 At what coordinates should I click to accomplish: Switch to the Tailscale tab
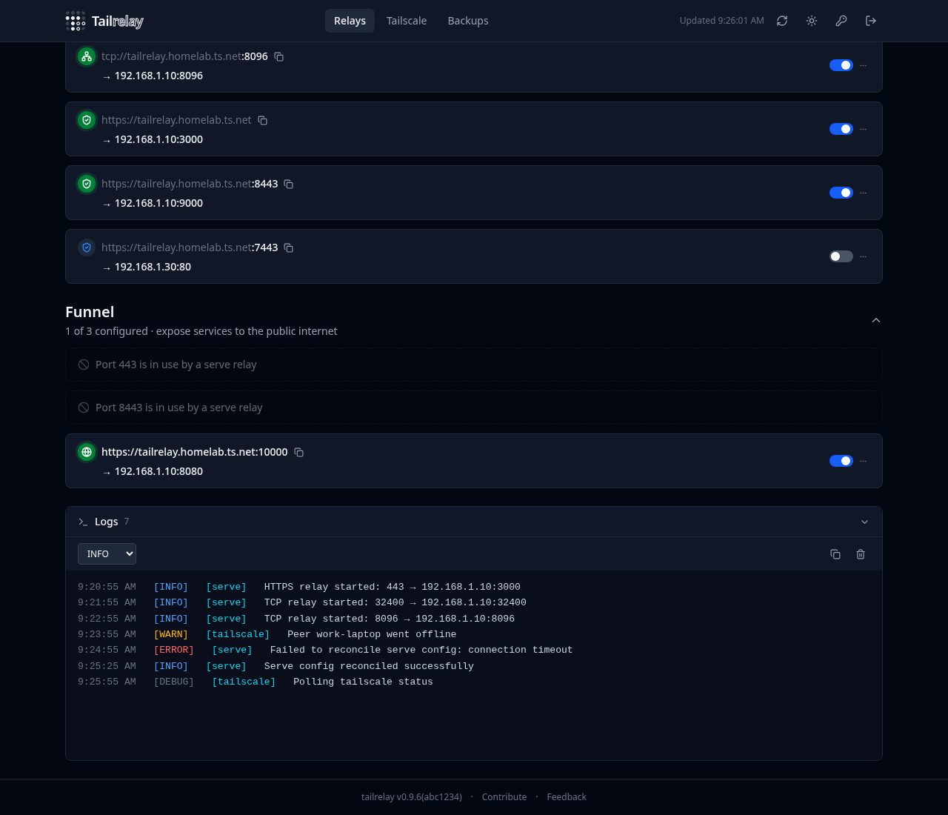pyautogui.click(x=407, y=21)
